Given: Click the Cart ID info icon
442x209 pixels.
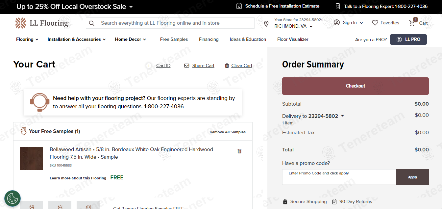Looking at the screenshot, I should pyautogui.click(x=149, y=65).
